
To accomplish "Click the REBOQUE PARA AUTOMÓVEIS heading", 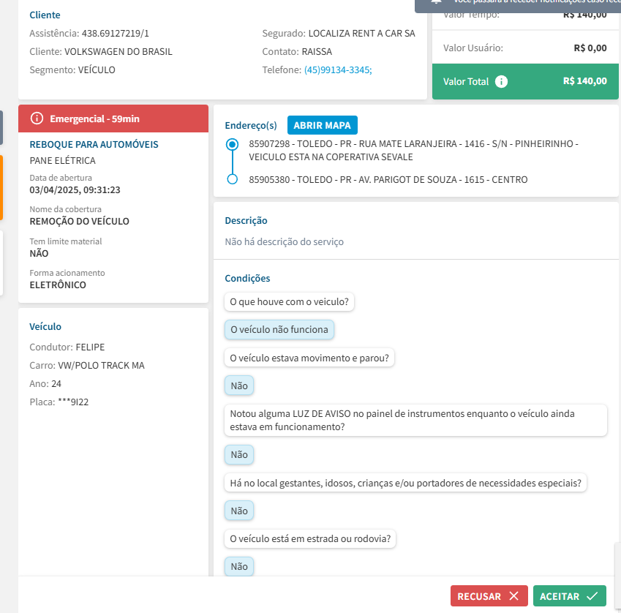I will pos(94,145).
